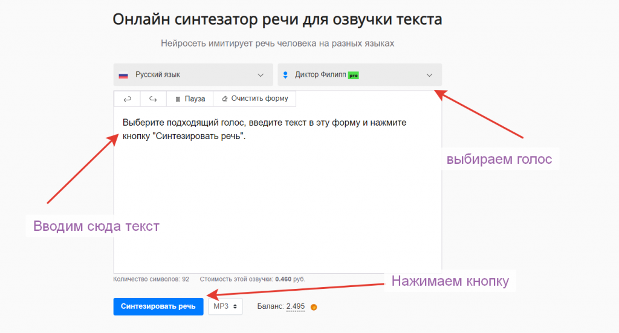The width and height of the screenshot is (619, 333).
Task: Click the balance value 2.495
Action: point(295,306)
